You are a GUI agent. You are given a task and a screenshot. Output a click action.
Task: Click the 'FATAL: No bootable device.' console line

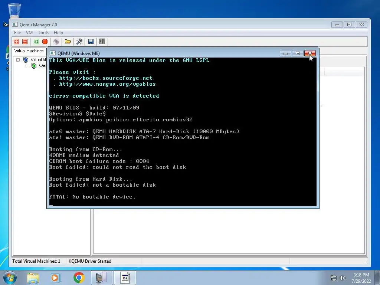coord(92,197)
